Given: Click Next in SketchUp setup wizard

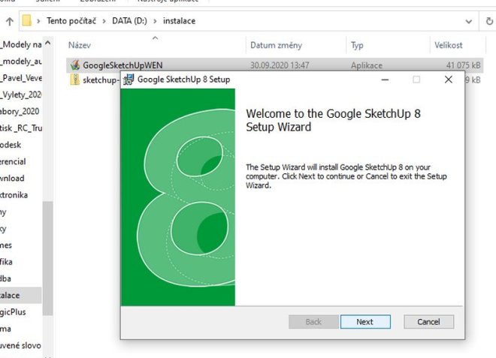Looking at the screenshot, I should click(x=365, y=322).
